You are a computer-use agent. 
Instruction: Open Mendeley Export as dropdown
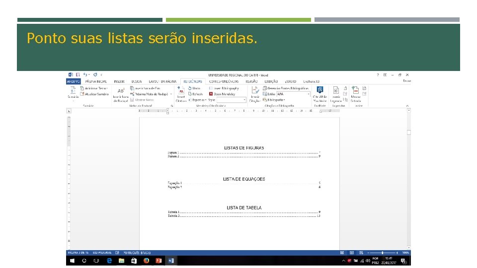point(197,100)
